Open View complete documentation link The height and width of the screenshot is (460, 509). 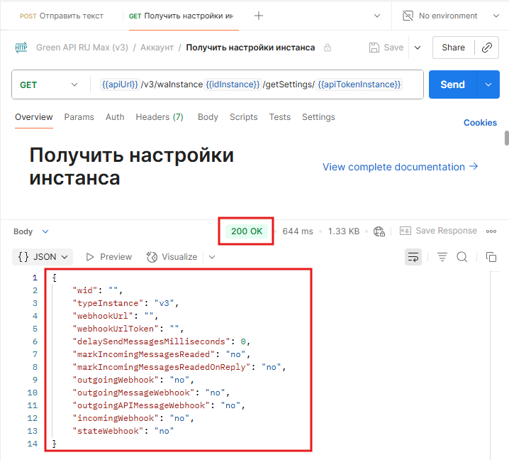pyautogui.click(x=400, y=167)
